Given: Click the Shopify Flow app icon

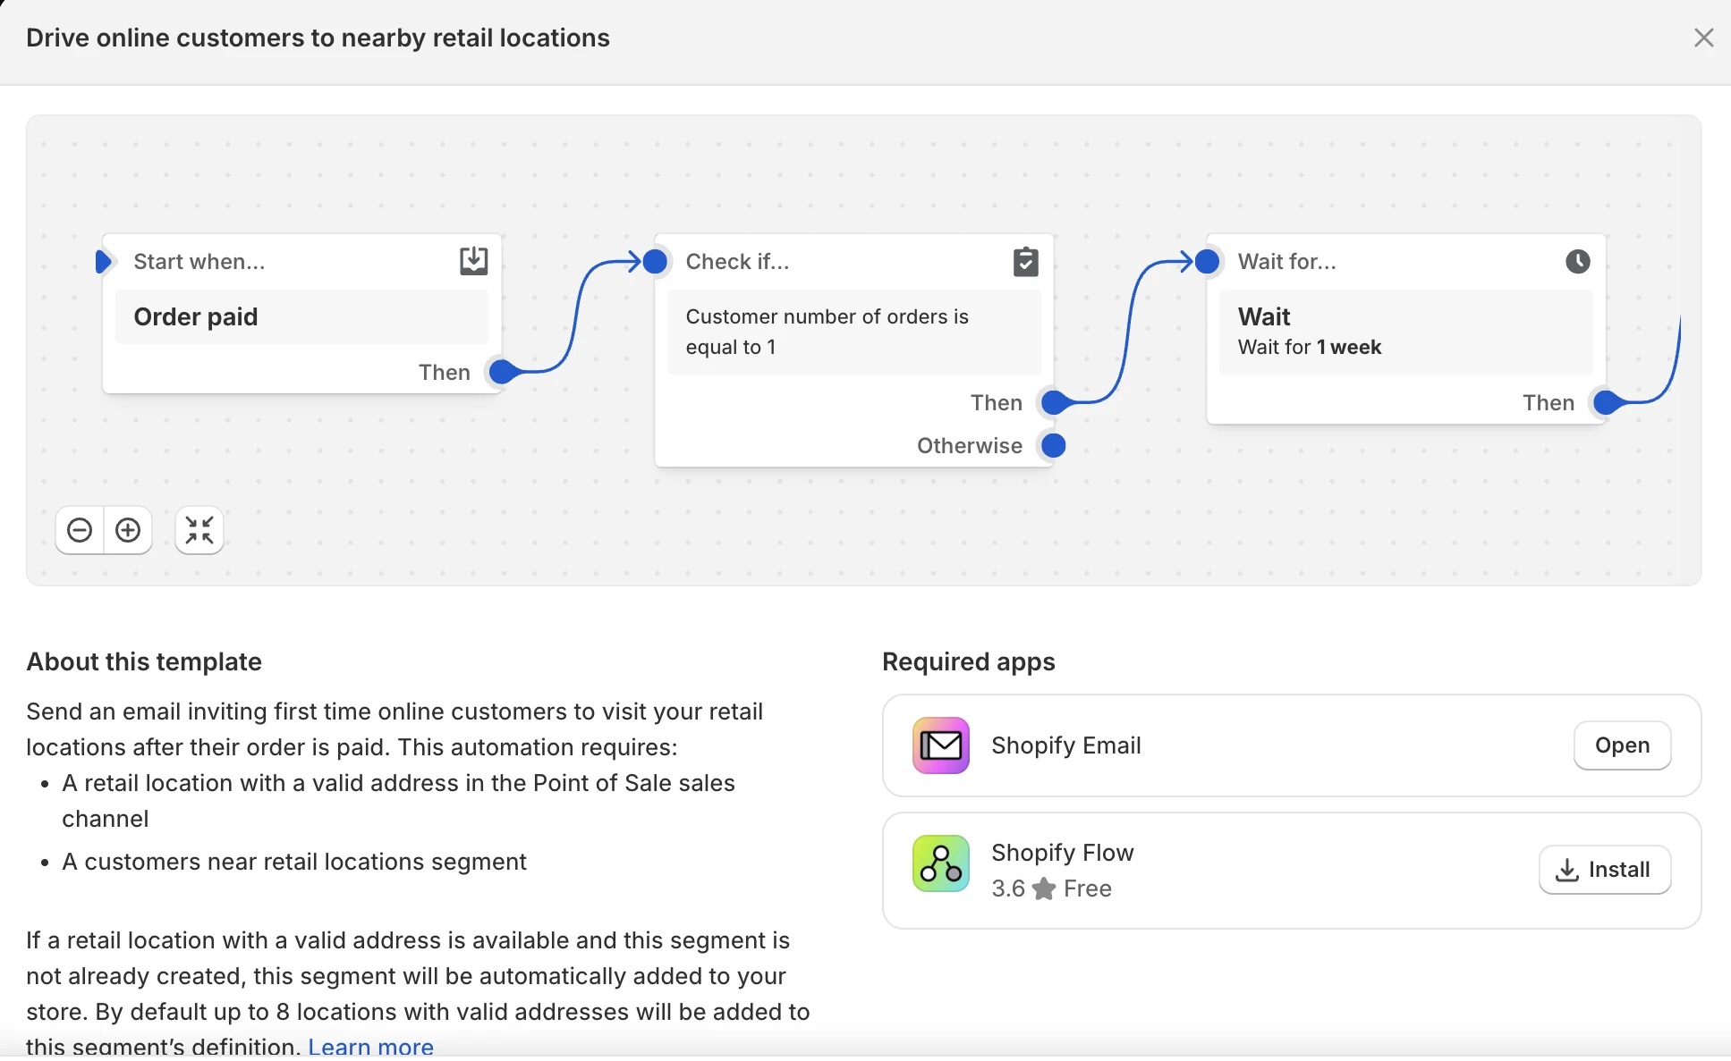Looking at the screenshot, I should click(940, 863).
